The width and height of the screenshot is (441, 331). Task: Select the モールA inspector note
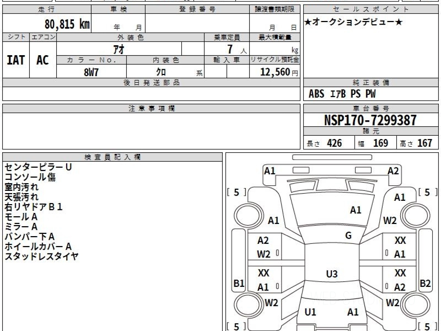21,217
